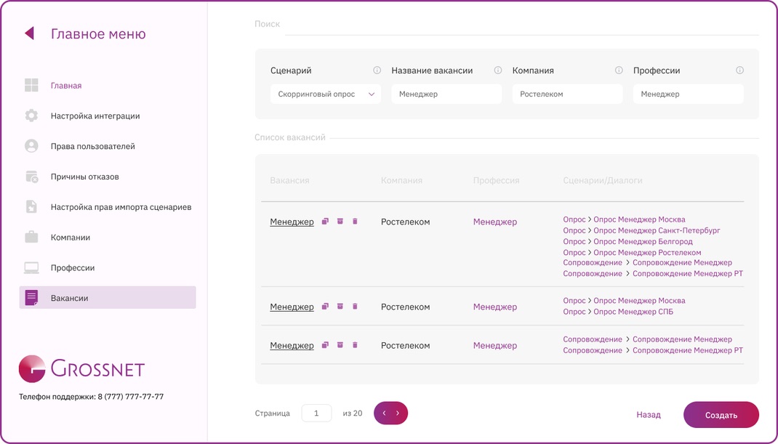Click trash icon in third Менеджер row

click(355, 344)
